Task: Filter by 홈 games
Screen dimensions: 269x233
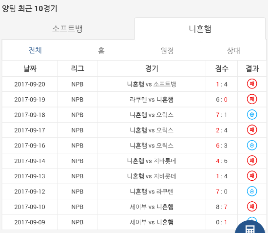Action: click(101, 50)
